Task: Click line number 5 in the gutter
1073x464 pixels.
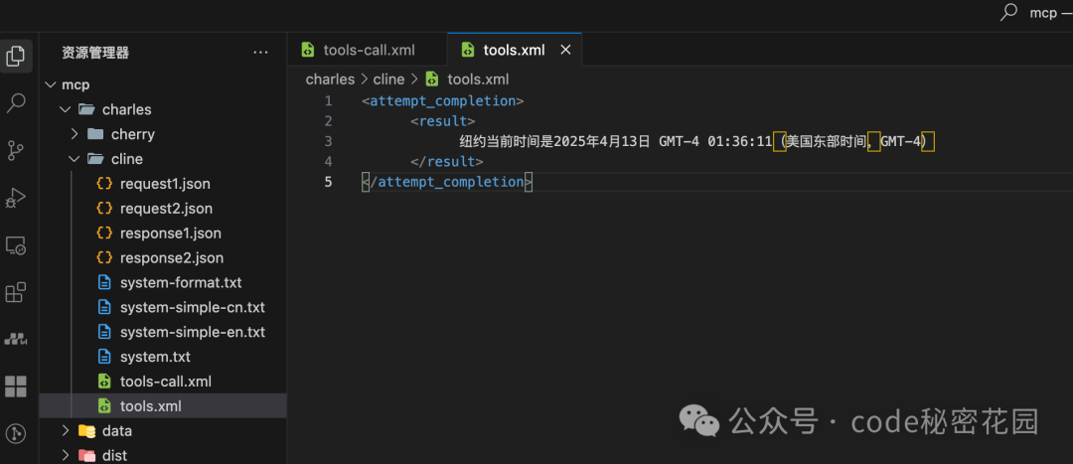Action: (x=328, y=182)
